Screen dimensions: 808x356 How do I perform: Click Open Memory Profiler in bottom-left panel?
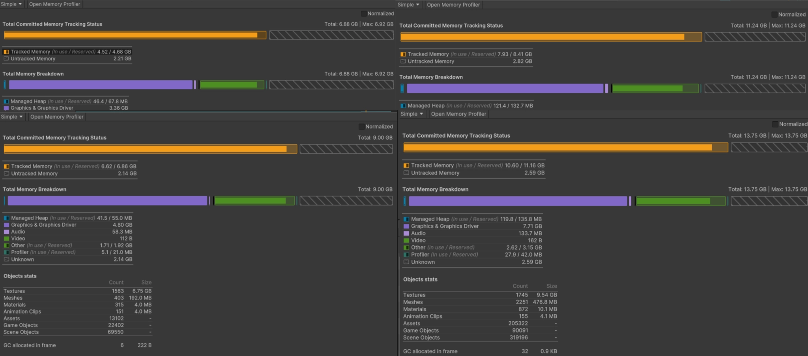[x=57, y=117]
